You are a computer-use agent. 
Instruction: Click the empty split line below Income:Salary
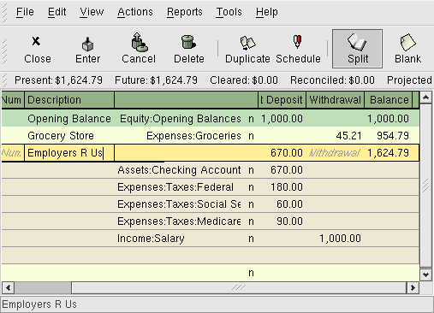click(211, 256)
